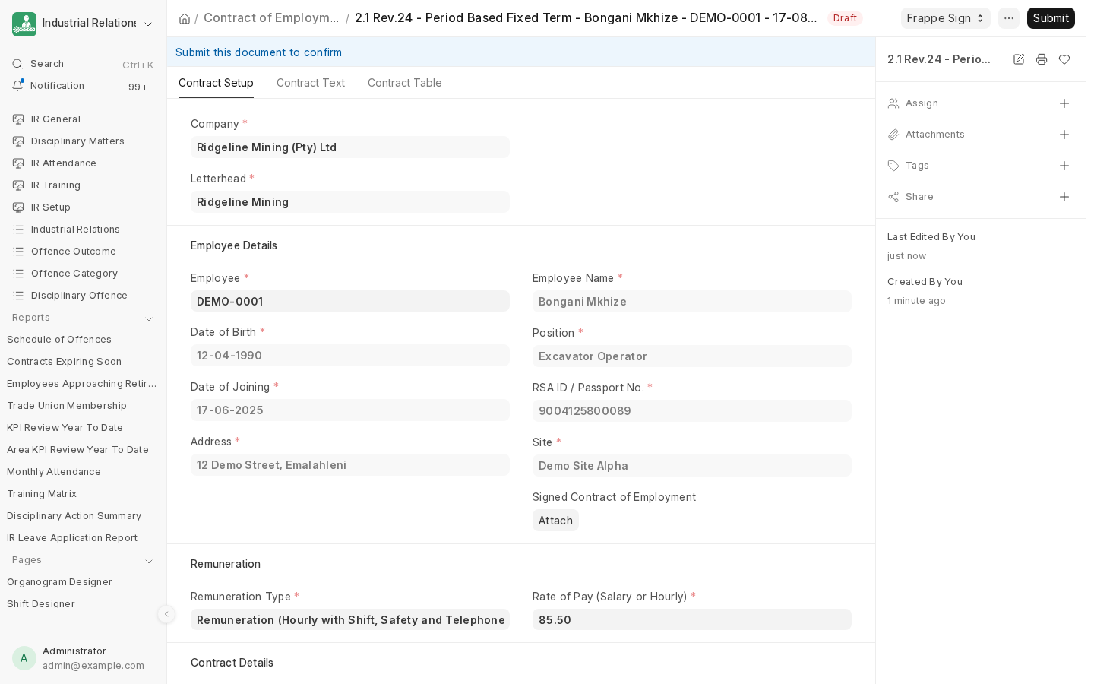Collapse the Pages section

[x=149, y=561]
